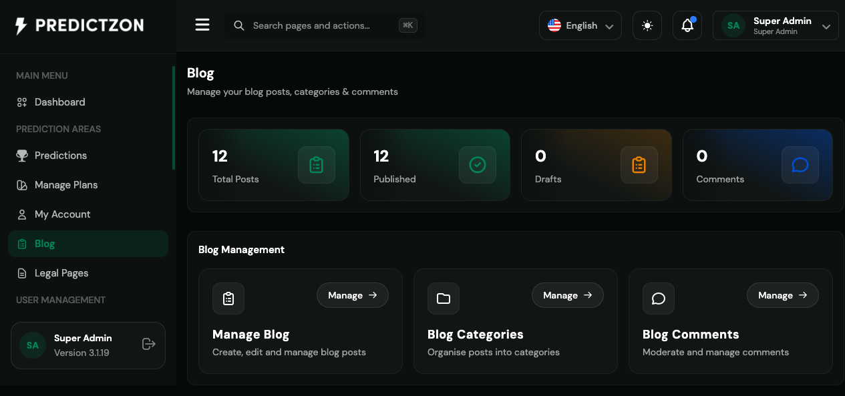Focus the Search pages and actions field
This screenshot has width=845, height=396.
point(324,25)
